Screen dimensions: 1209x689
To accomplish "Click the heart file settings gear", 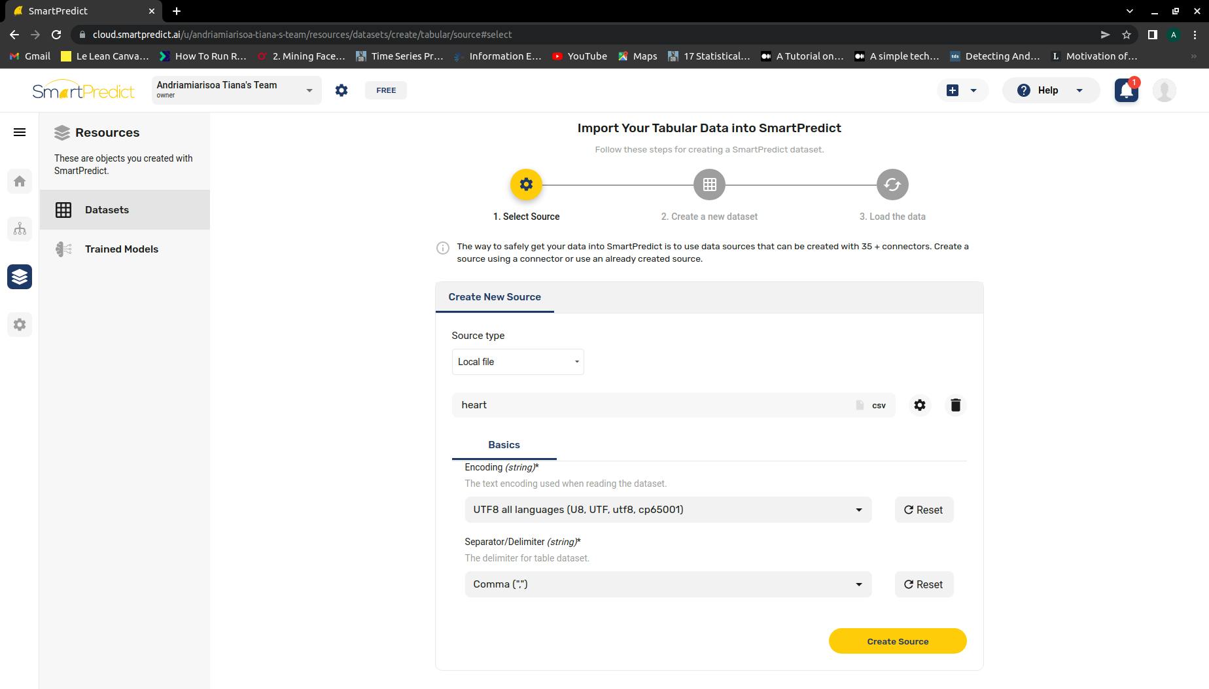I will click(x=920, y=405).
